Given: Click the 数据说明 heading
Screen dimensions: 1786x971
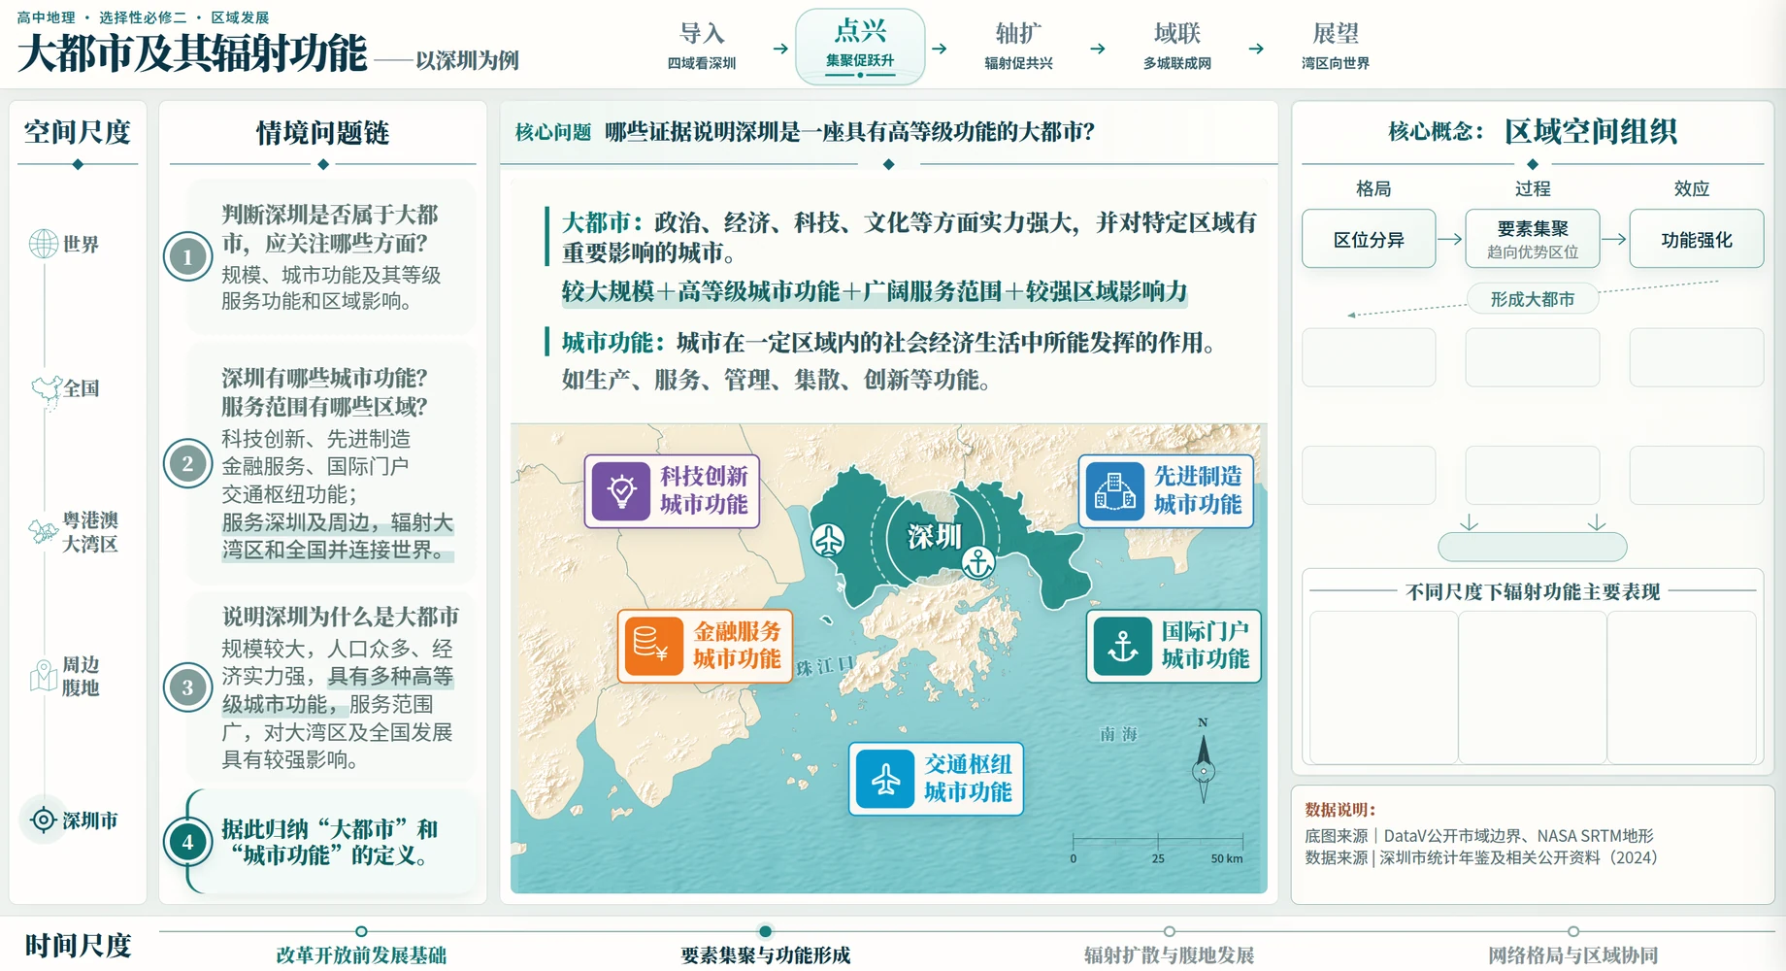Looking at the screenshot, I should 1339,809.
